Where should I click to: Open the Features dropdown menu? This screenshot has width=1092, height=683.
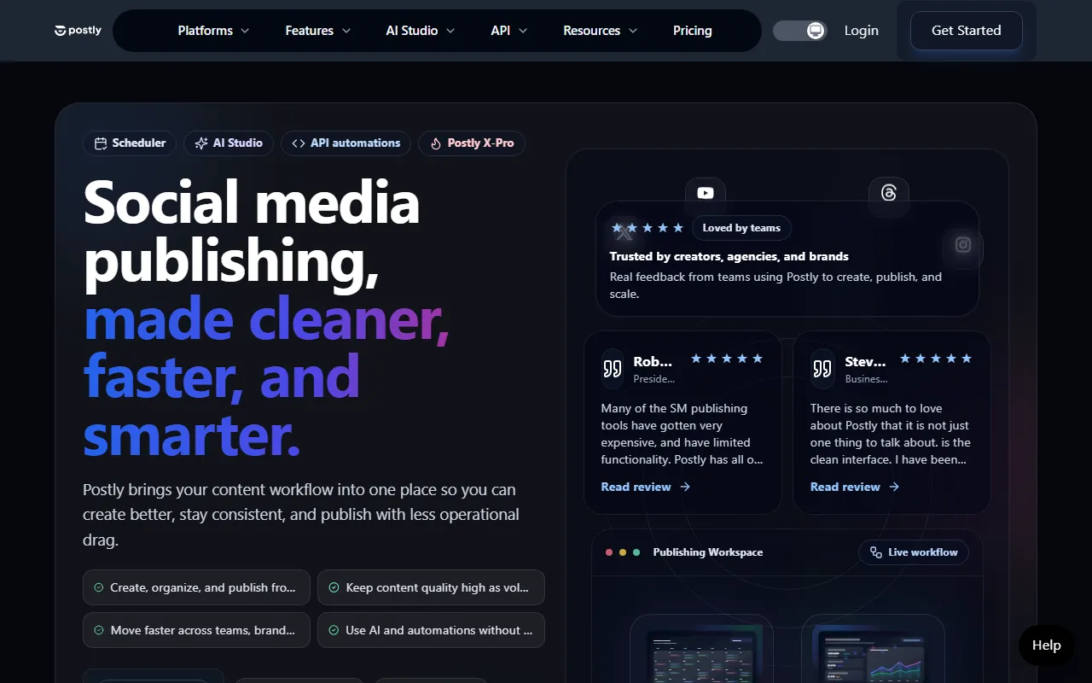click(317, 31)
